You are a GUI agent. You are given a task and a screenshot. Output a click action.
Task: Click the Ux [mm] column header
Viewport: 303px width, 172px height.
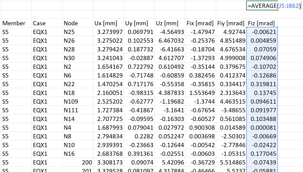pyautogui.click(x=108, y=23)
